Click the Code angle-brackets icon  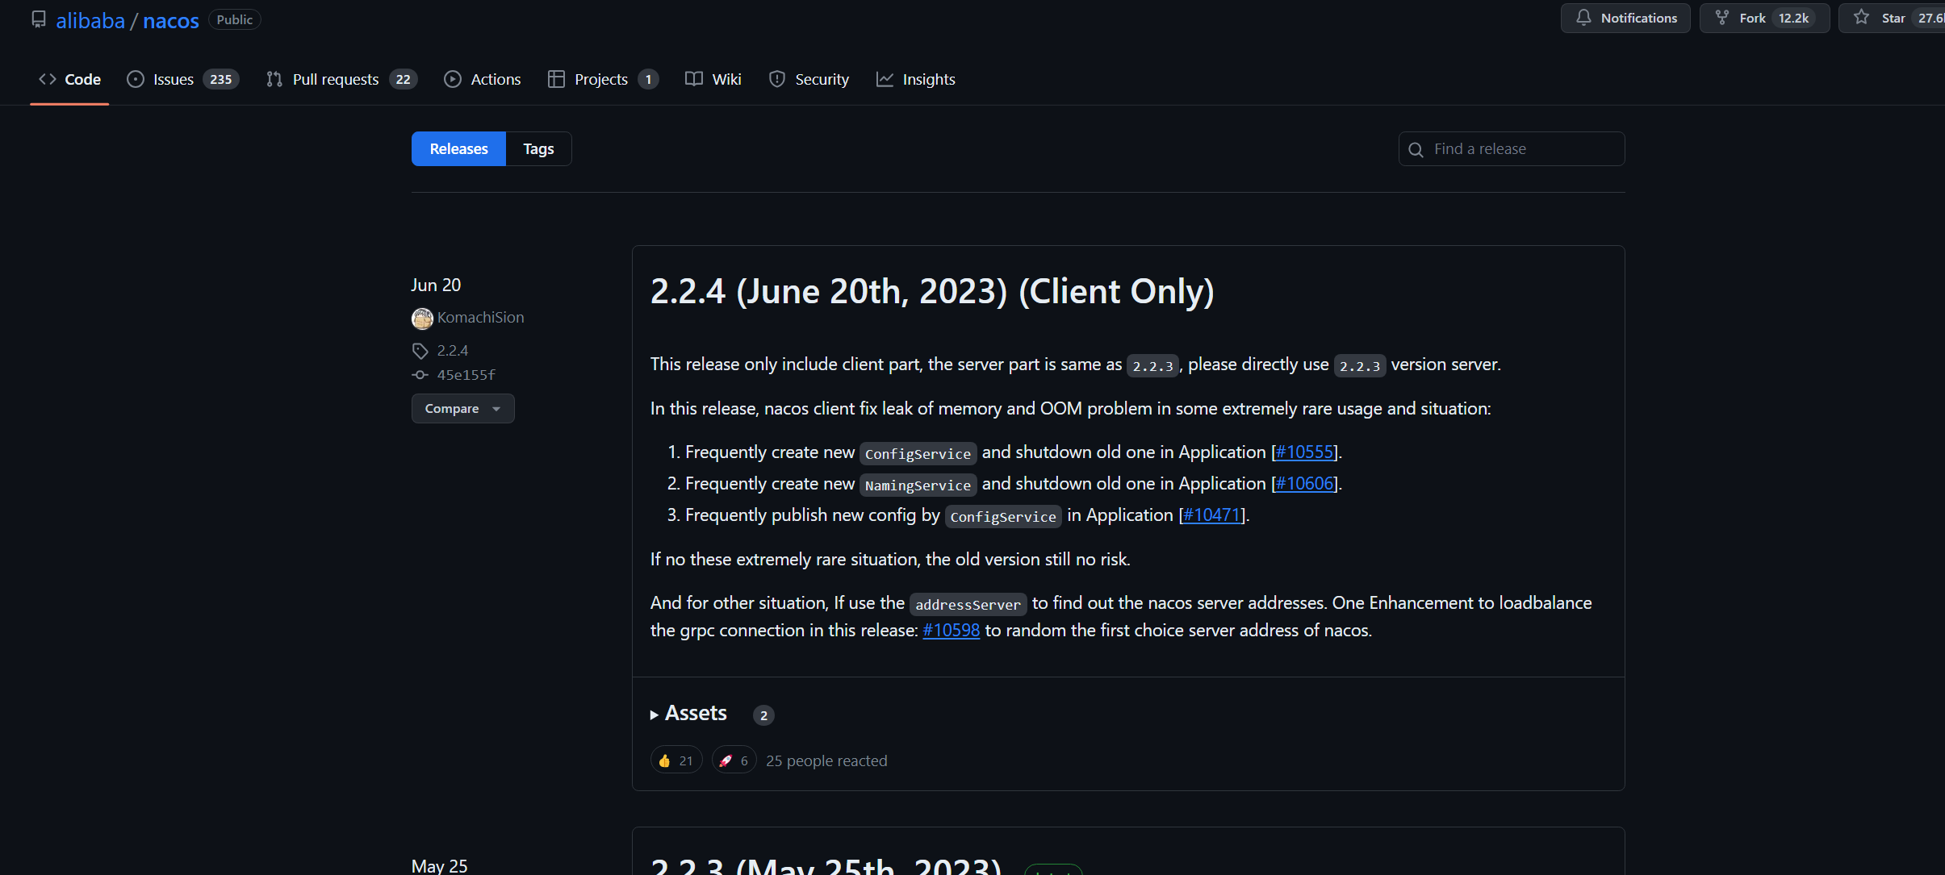pyautogui.click(x=48, y=79)
